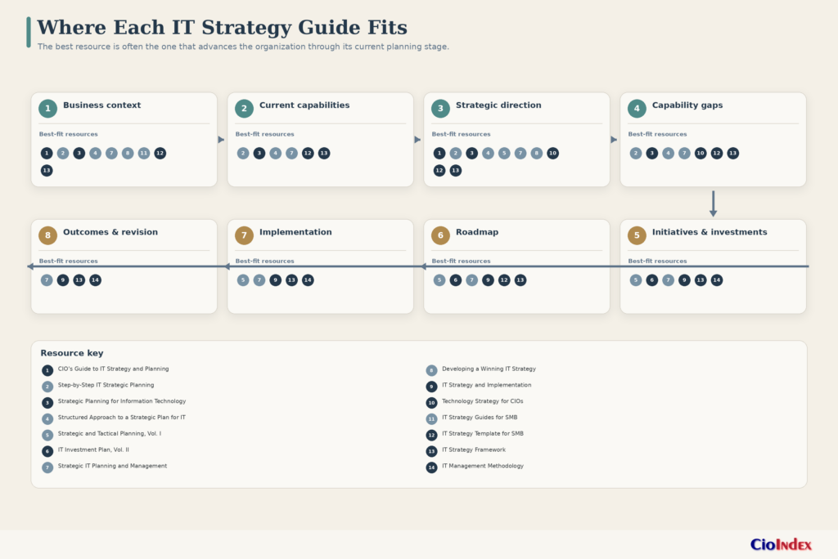
Task: Click the stage 4 badge beside Capability gaps
Action: coord(637,109)
